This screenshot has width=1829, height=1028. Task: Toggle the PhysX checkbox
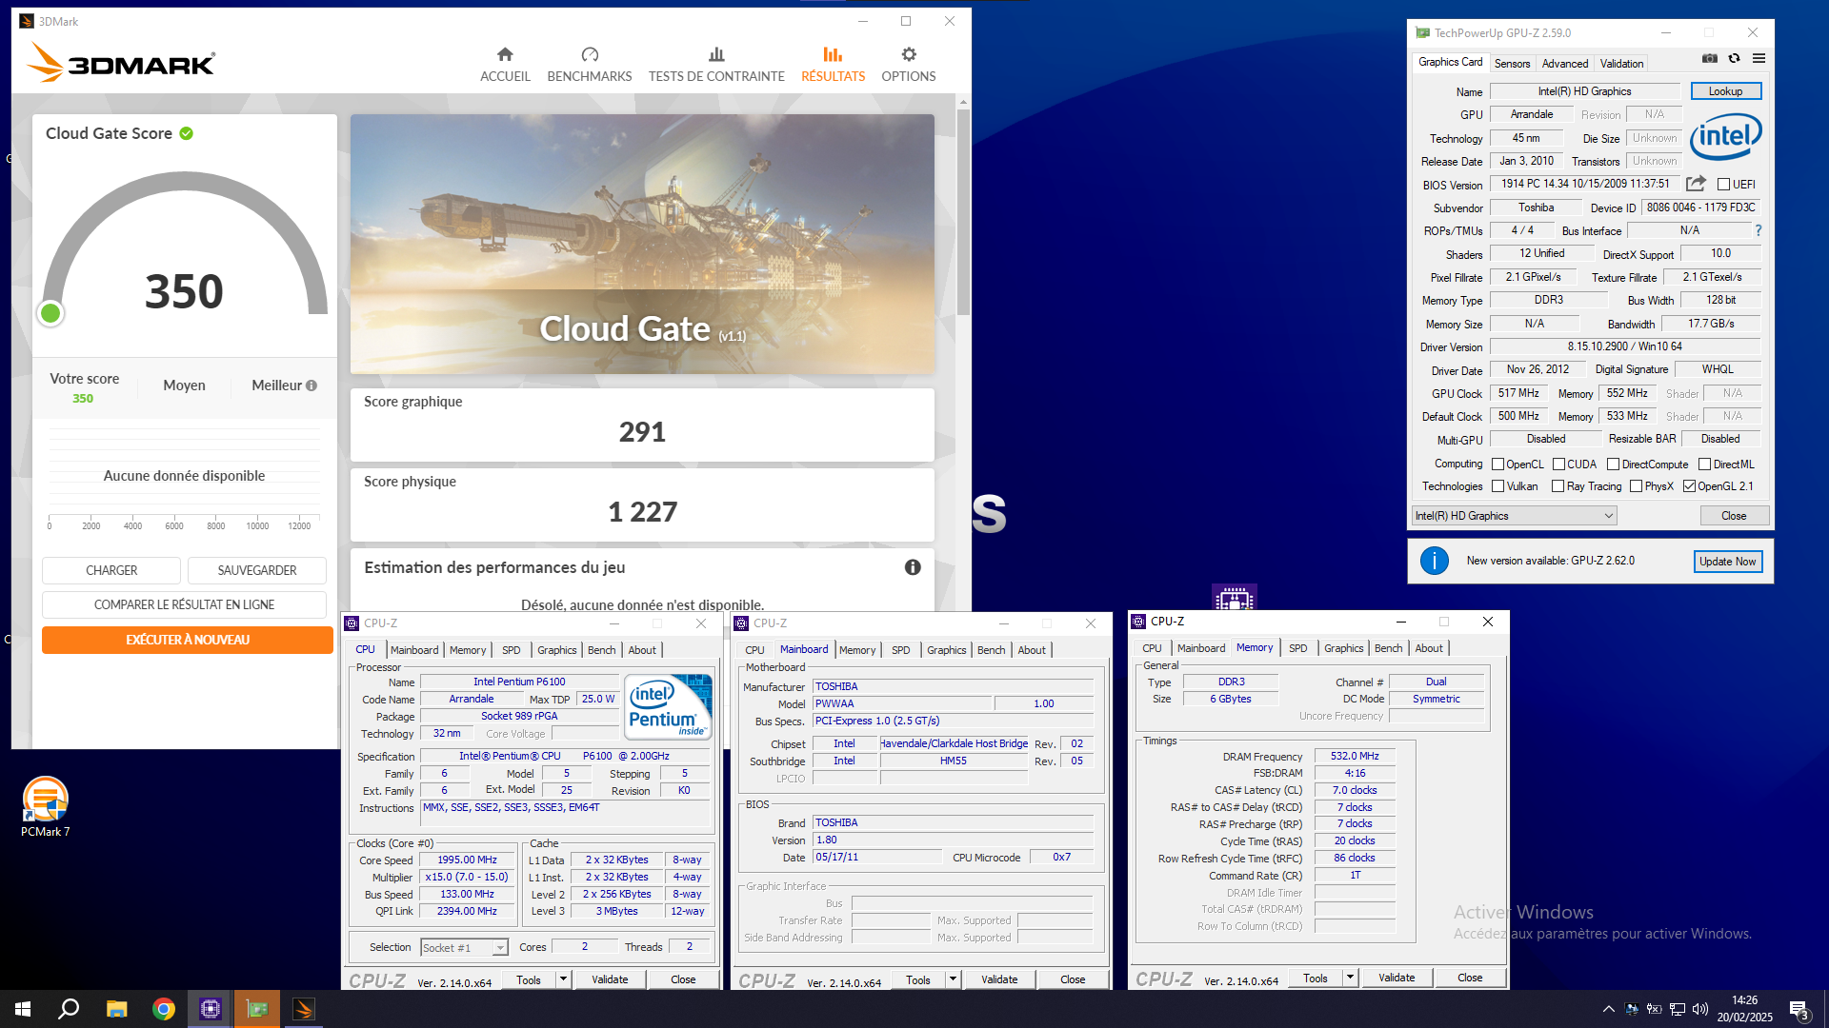[x=1636, y=486]
